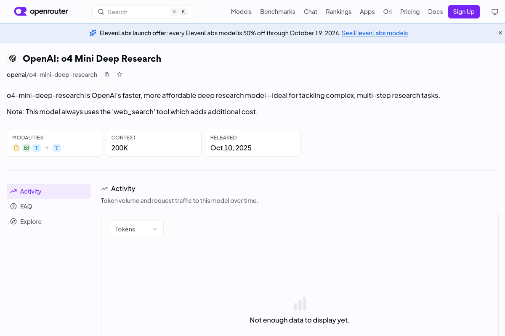Image resolution: width=505 pixels, height=336 pixels.
Task: Select the FAQ sidebar tab
Action: (x=49, y=206)
